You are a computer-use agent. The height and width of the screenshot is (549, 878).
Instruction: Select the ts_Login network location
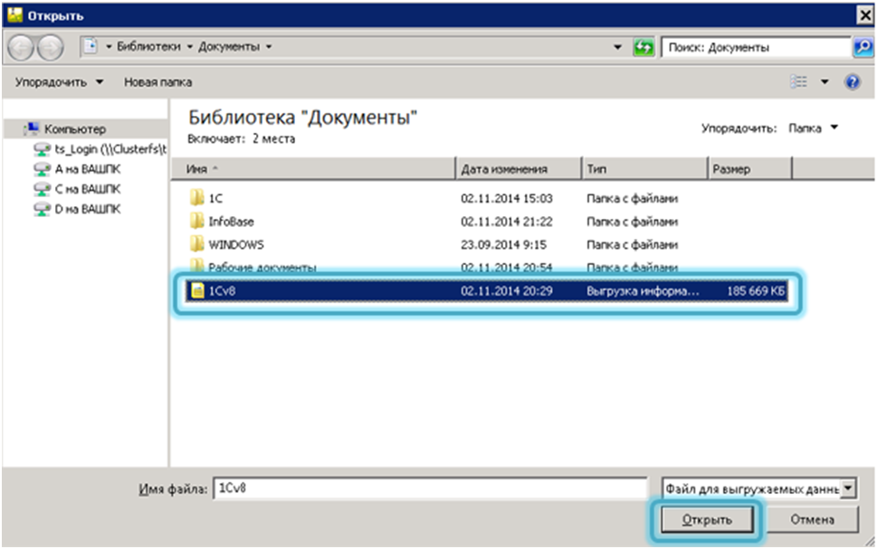click(110, 149)
